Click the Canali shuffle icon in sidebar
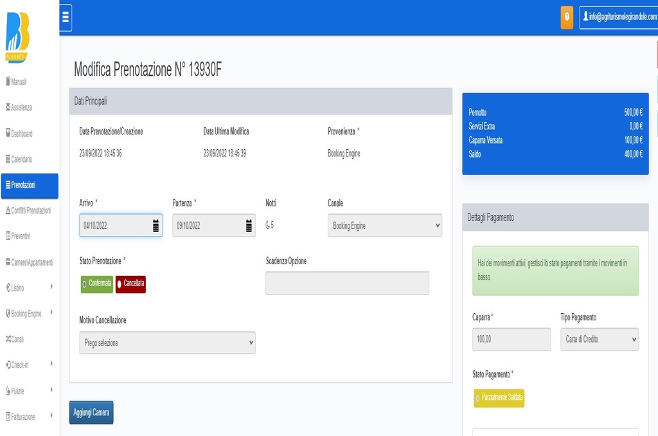This screenshot has width=658, height=436. click(8, 339)
